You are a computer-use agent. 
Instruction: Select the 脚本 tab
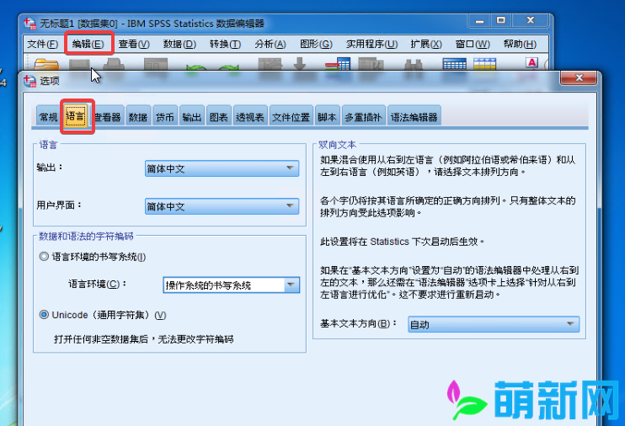(x=328, y=117)
